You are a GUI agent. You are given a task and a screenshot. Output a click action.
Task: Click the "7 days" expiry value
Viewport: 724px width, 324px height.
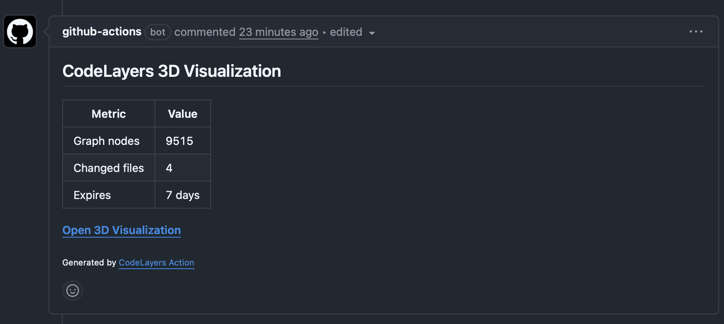[183, 195]
